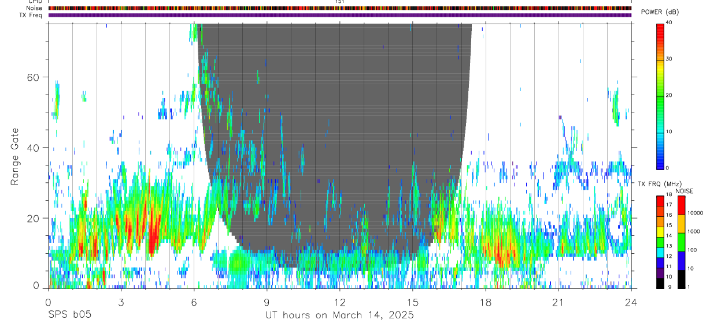Click the 3 hour tick label
Image resolution: width=710 pixels, height=327 pixels.
(x=121, y=302)
